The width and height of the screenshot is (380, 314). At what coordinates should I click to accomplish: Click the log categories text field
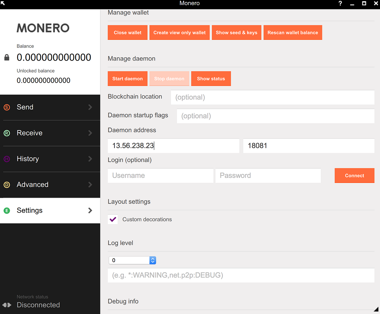[x=241, y=275]
